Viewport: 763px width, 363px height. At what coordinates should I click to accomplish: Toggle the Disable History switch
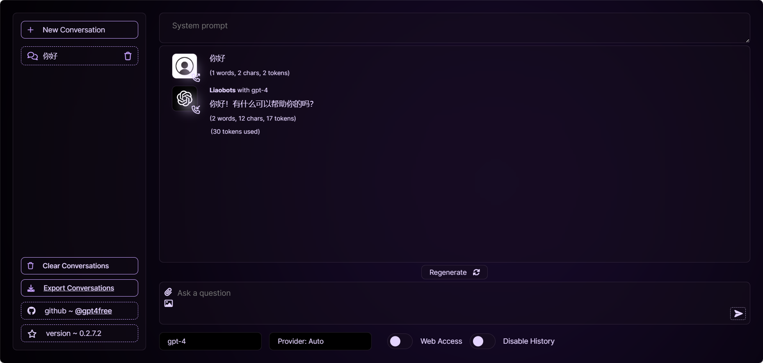[483, 341]
